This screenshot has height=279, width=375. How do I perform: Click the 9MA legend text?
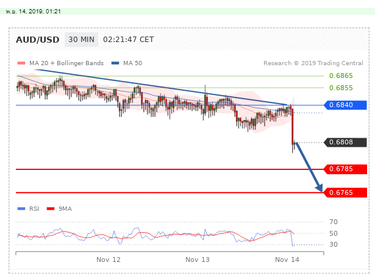pos(65,209)
